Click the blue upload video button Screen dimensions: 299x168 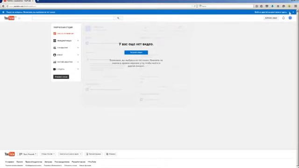(136, 52)
